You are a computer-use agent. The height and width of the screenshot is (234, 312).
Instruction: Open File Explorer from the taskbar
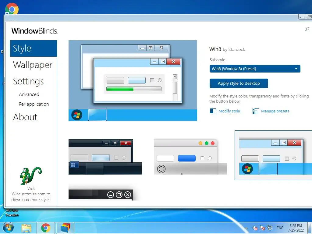point(26,228)
